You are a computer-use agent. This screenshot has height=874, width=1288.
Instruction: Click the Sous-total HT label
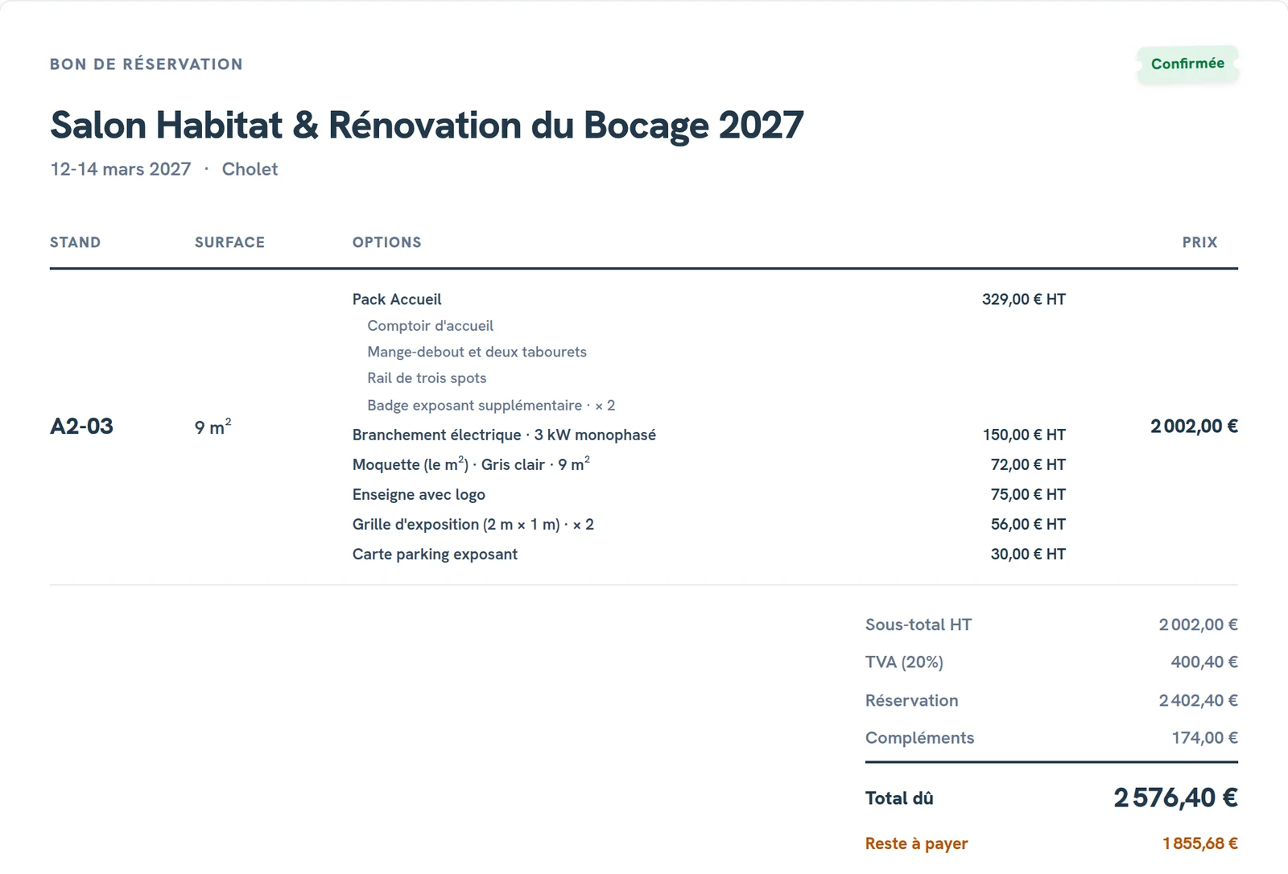tap(919, 625)
